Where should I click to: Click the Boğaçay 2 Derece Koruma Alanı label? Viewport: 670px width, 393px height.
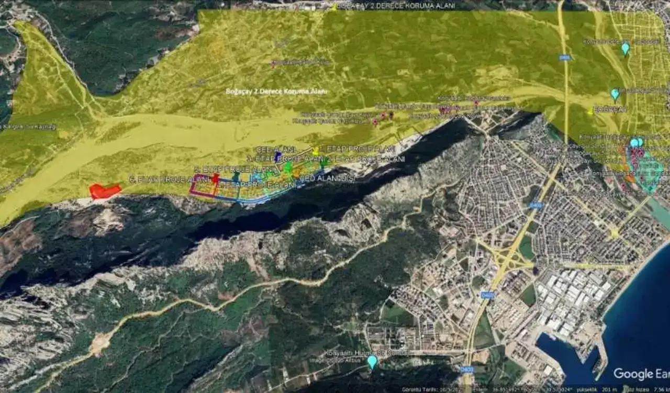pyautogui.click(x=276, y=92)
